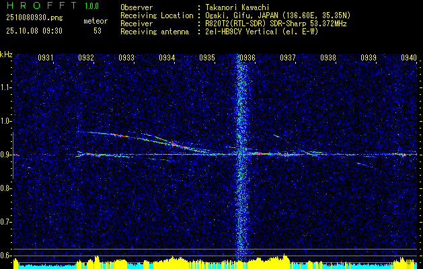The width and height of the screenshot is (423, 269).
Task: Click the receiving location Ogaki, Gifu, JAPAN
Action: pyautogui.click(x=243, y=15)
